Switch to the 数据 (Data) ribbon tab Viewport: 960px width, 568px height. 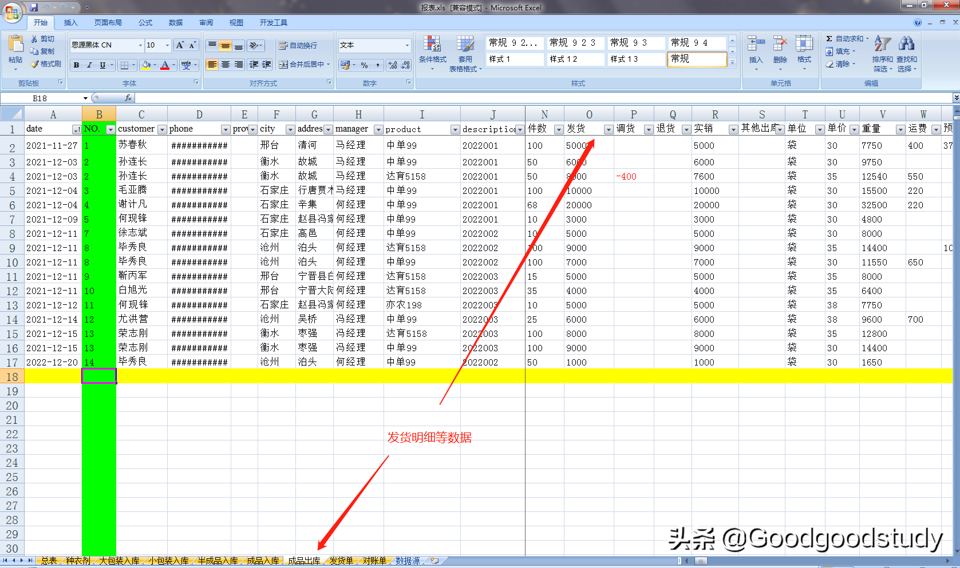pyautogui.click(x=176, y=23)
